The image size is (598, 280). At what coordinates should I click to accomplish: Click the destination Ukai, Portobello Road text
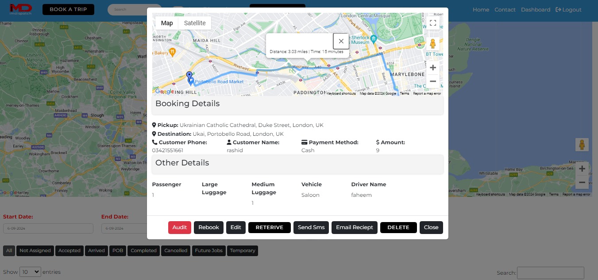(238, 134)
